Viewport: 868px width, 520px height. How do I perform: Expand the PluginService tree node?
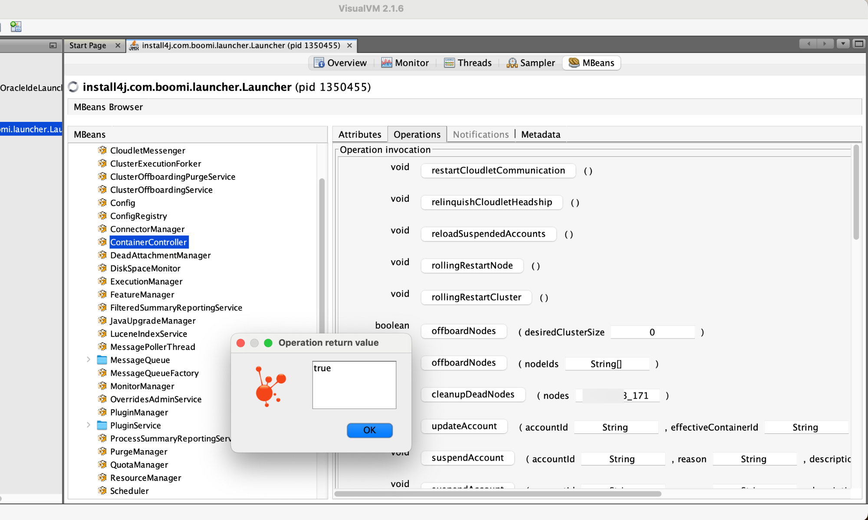[89, 425]
